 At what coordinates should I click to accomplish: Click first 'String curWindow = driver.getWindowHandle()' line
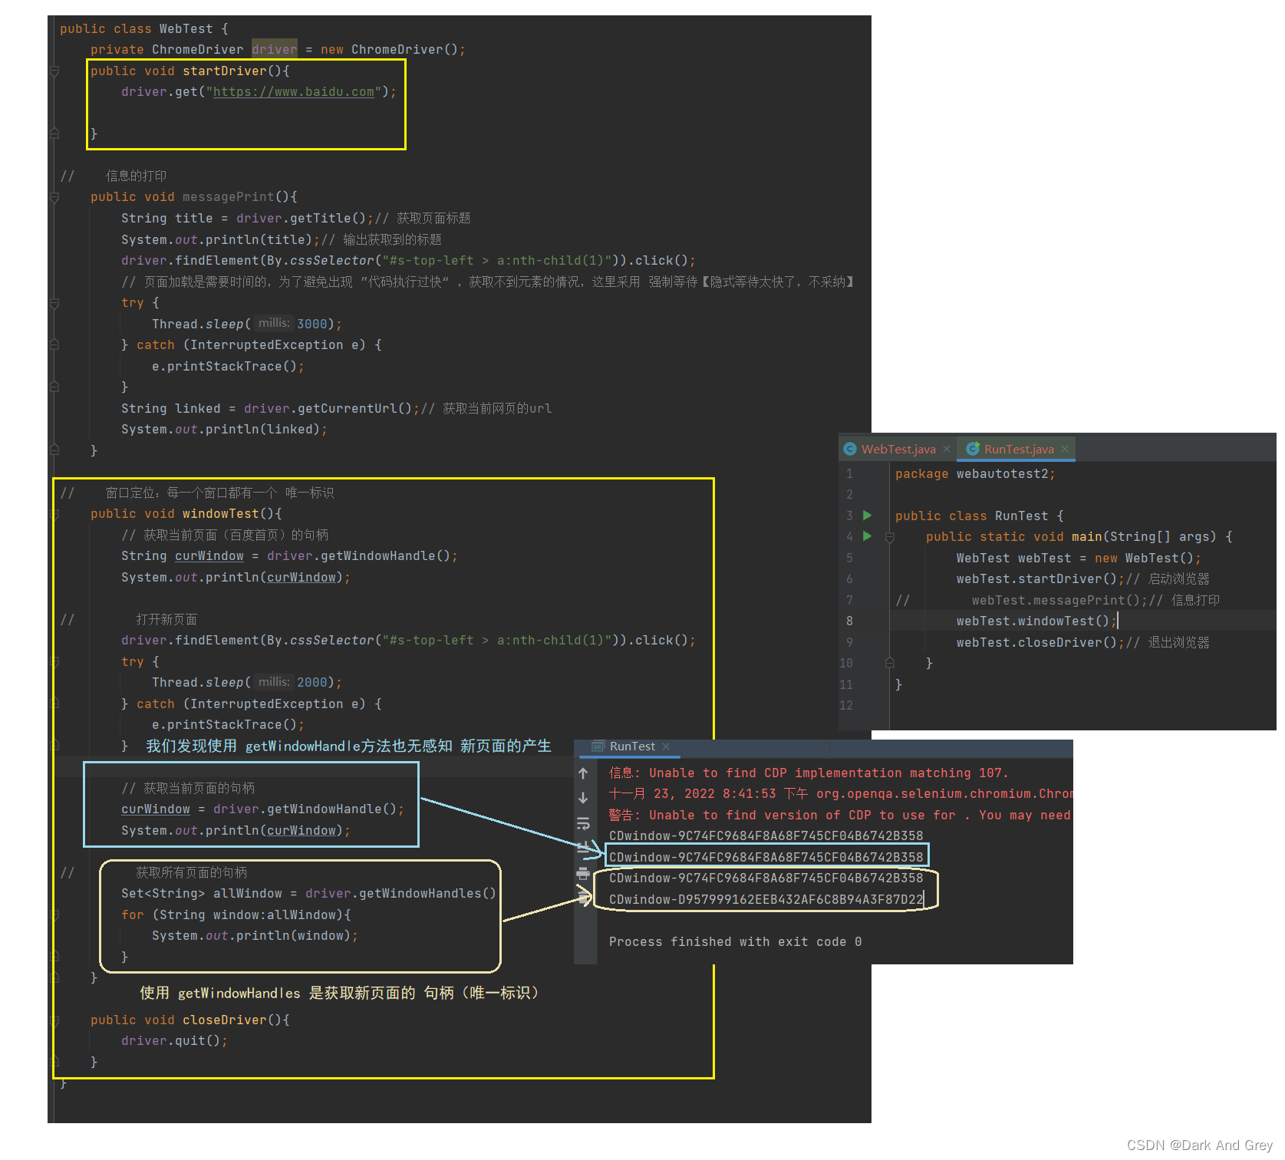click(289, 555)
